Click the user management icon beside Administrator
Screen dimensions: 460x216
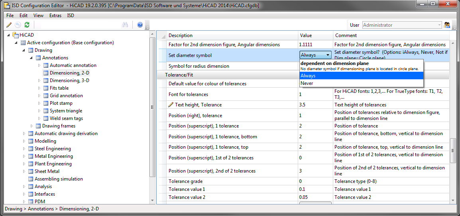(x=447, y=25)
